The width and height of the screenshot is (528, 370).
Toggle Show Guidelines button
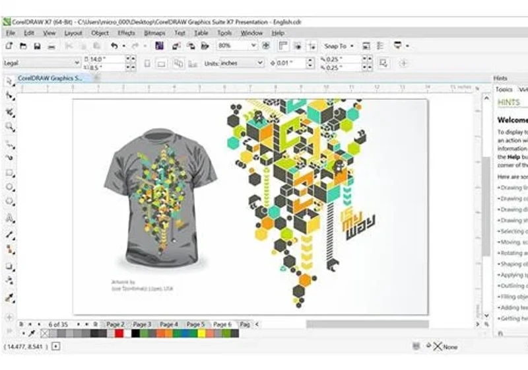coord(312,46)
